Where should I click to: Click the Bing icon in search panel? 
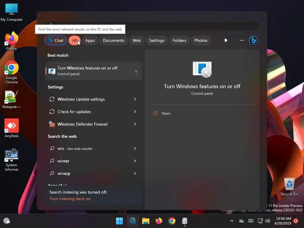[x=254, y=40]
